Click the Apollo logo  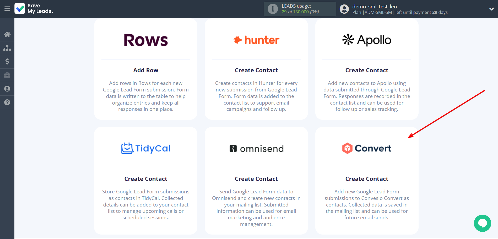[367, 40]
